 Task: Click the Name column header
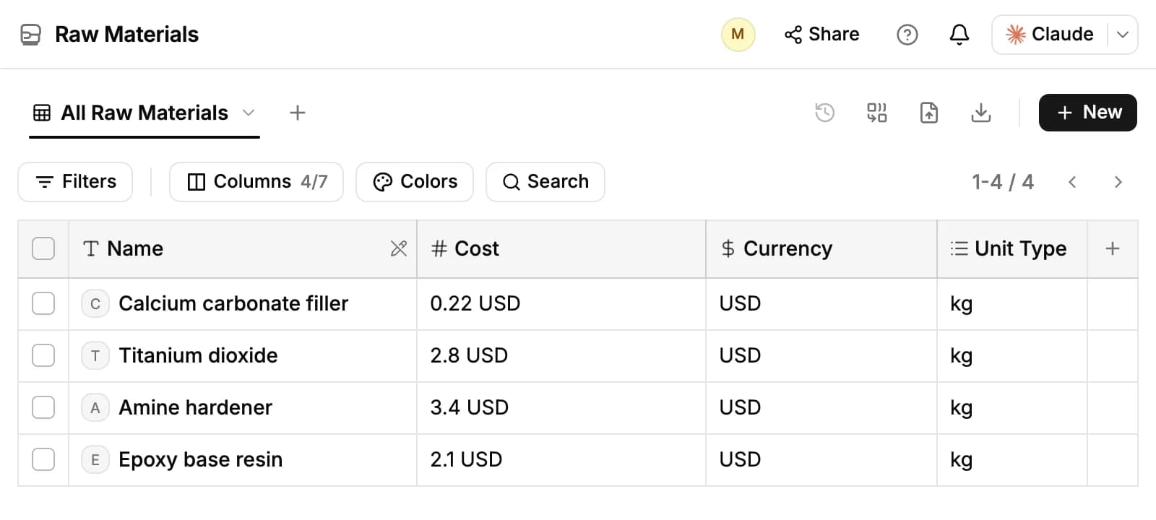click(x=242, y=248)
